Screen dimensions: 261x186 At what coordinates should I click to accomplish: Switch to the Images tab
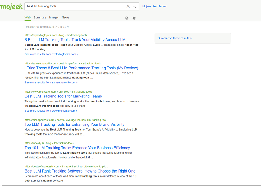pyautogui.click(x=54, y=18)
